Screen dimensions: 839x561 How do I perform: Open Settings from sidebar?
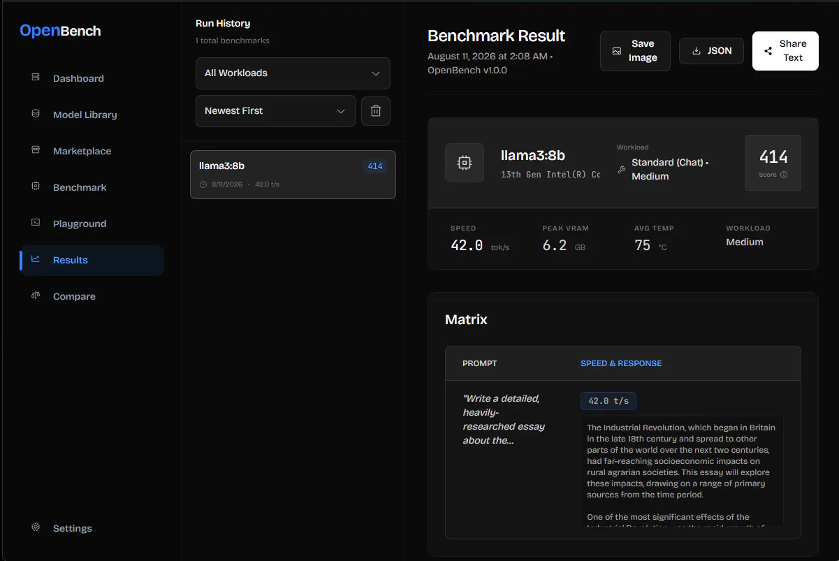coord(92,528)
